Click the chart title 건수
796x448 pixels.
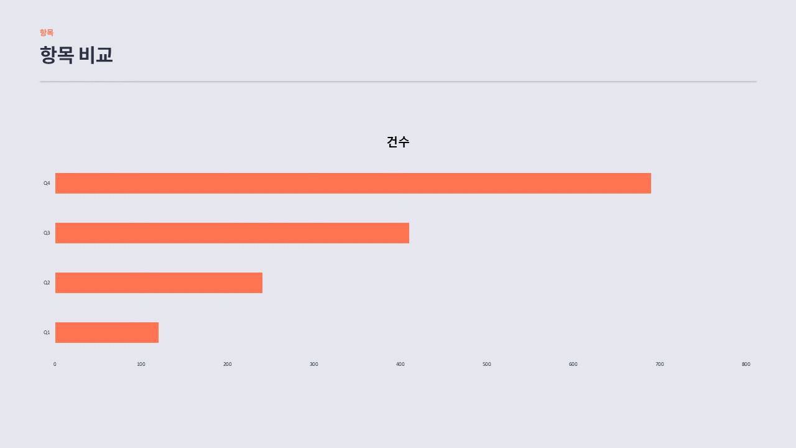pos(398,142)
